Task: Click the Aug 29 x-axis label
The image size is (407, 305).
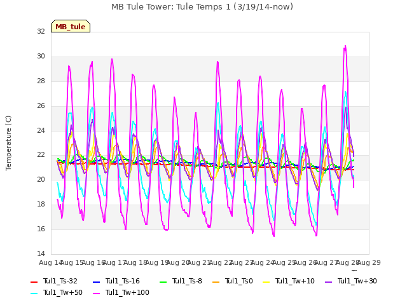Action: [369, 262]
